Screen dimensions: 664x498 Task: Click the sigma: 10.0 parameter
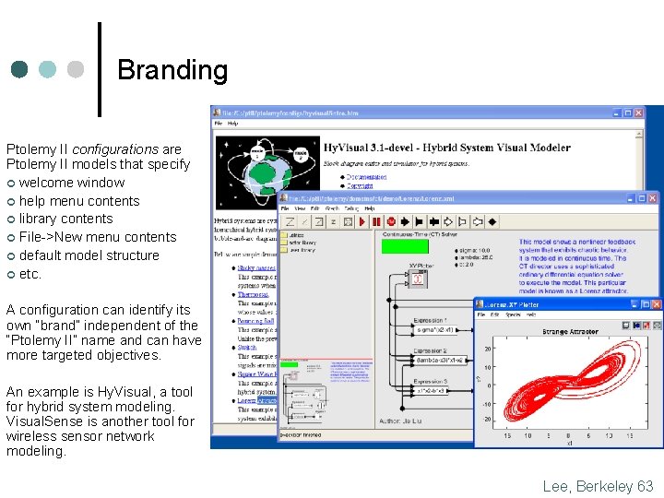[472, 250]
